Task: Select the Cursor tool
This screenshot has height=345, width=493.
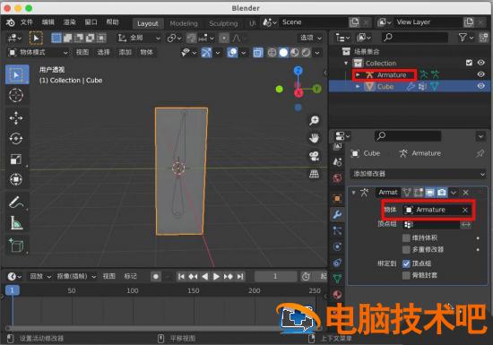Action: [16, 95]
